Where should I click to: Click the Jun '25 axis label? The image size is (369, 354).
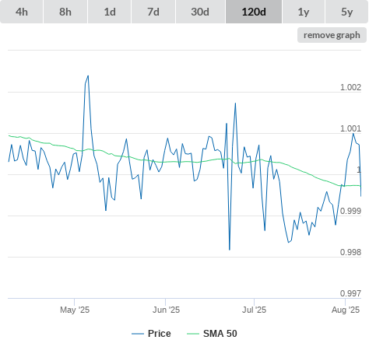pos(166,310)
